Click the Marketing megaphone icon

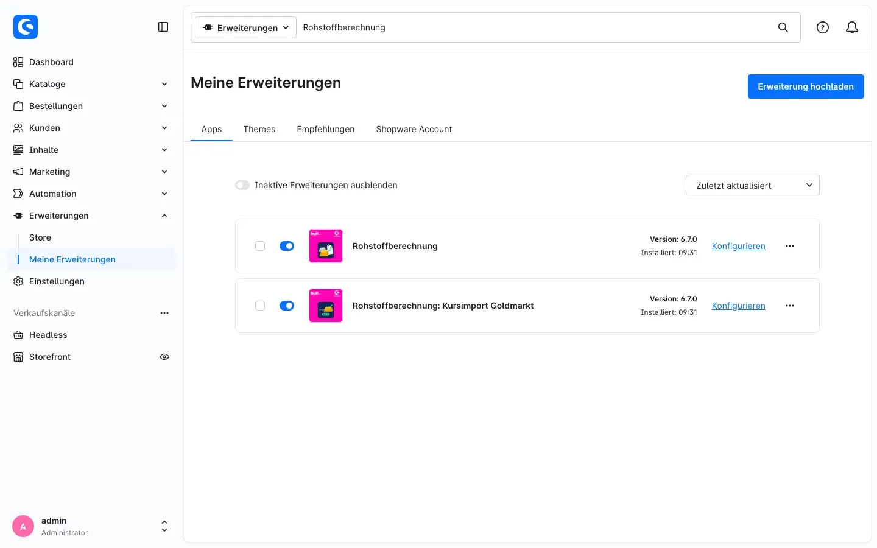[x=18, y=172]
